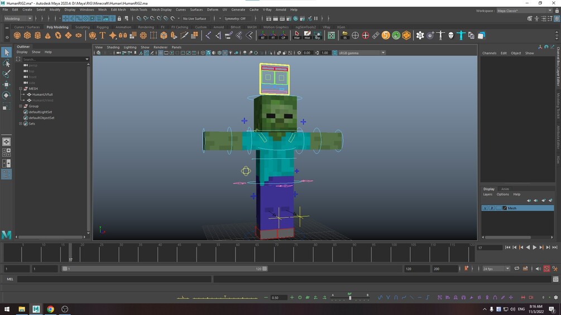Expand the Sets node in Outliner
The image size is (561, 315).
[21, 124]
